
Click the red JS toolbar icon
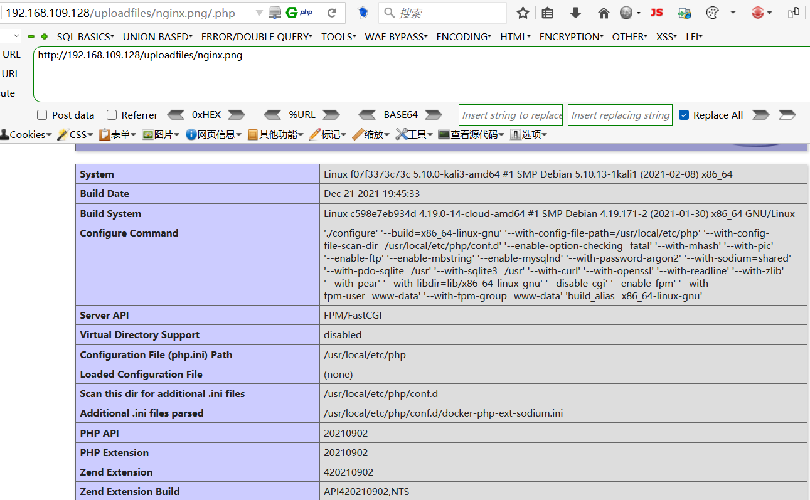pyautogui.click(x=657, y=13)
